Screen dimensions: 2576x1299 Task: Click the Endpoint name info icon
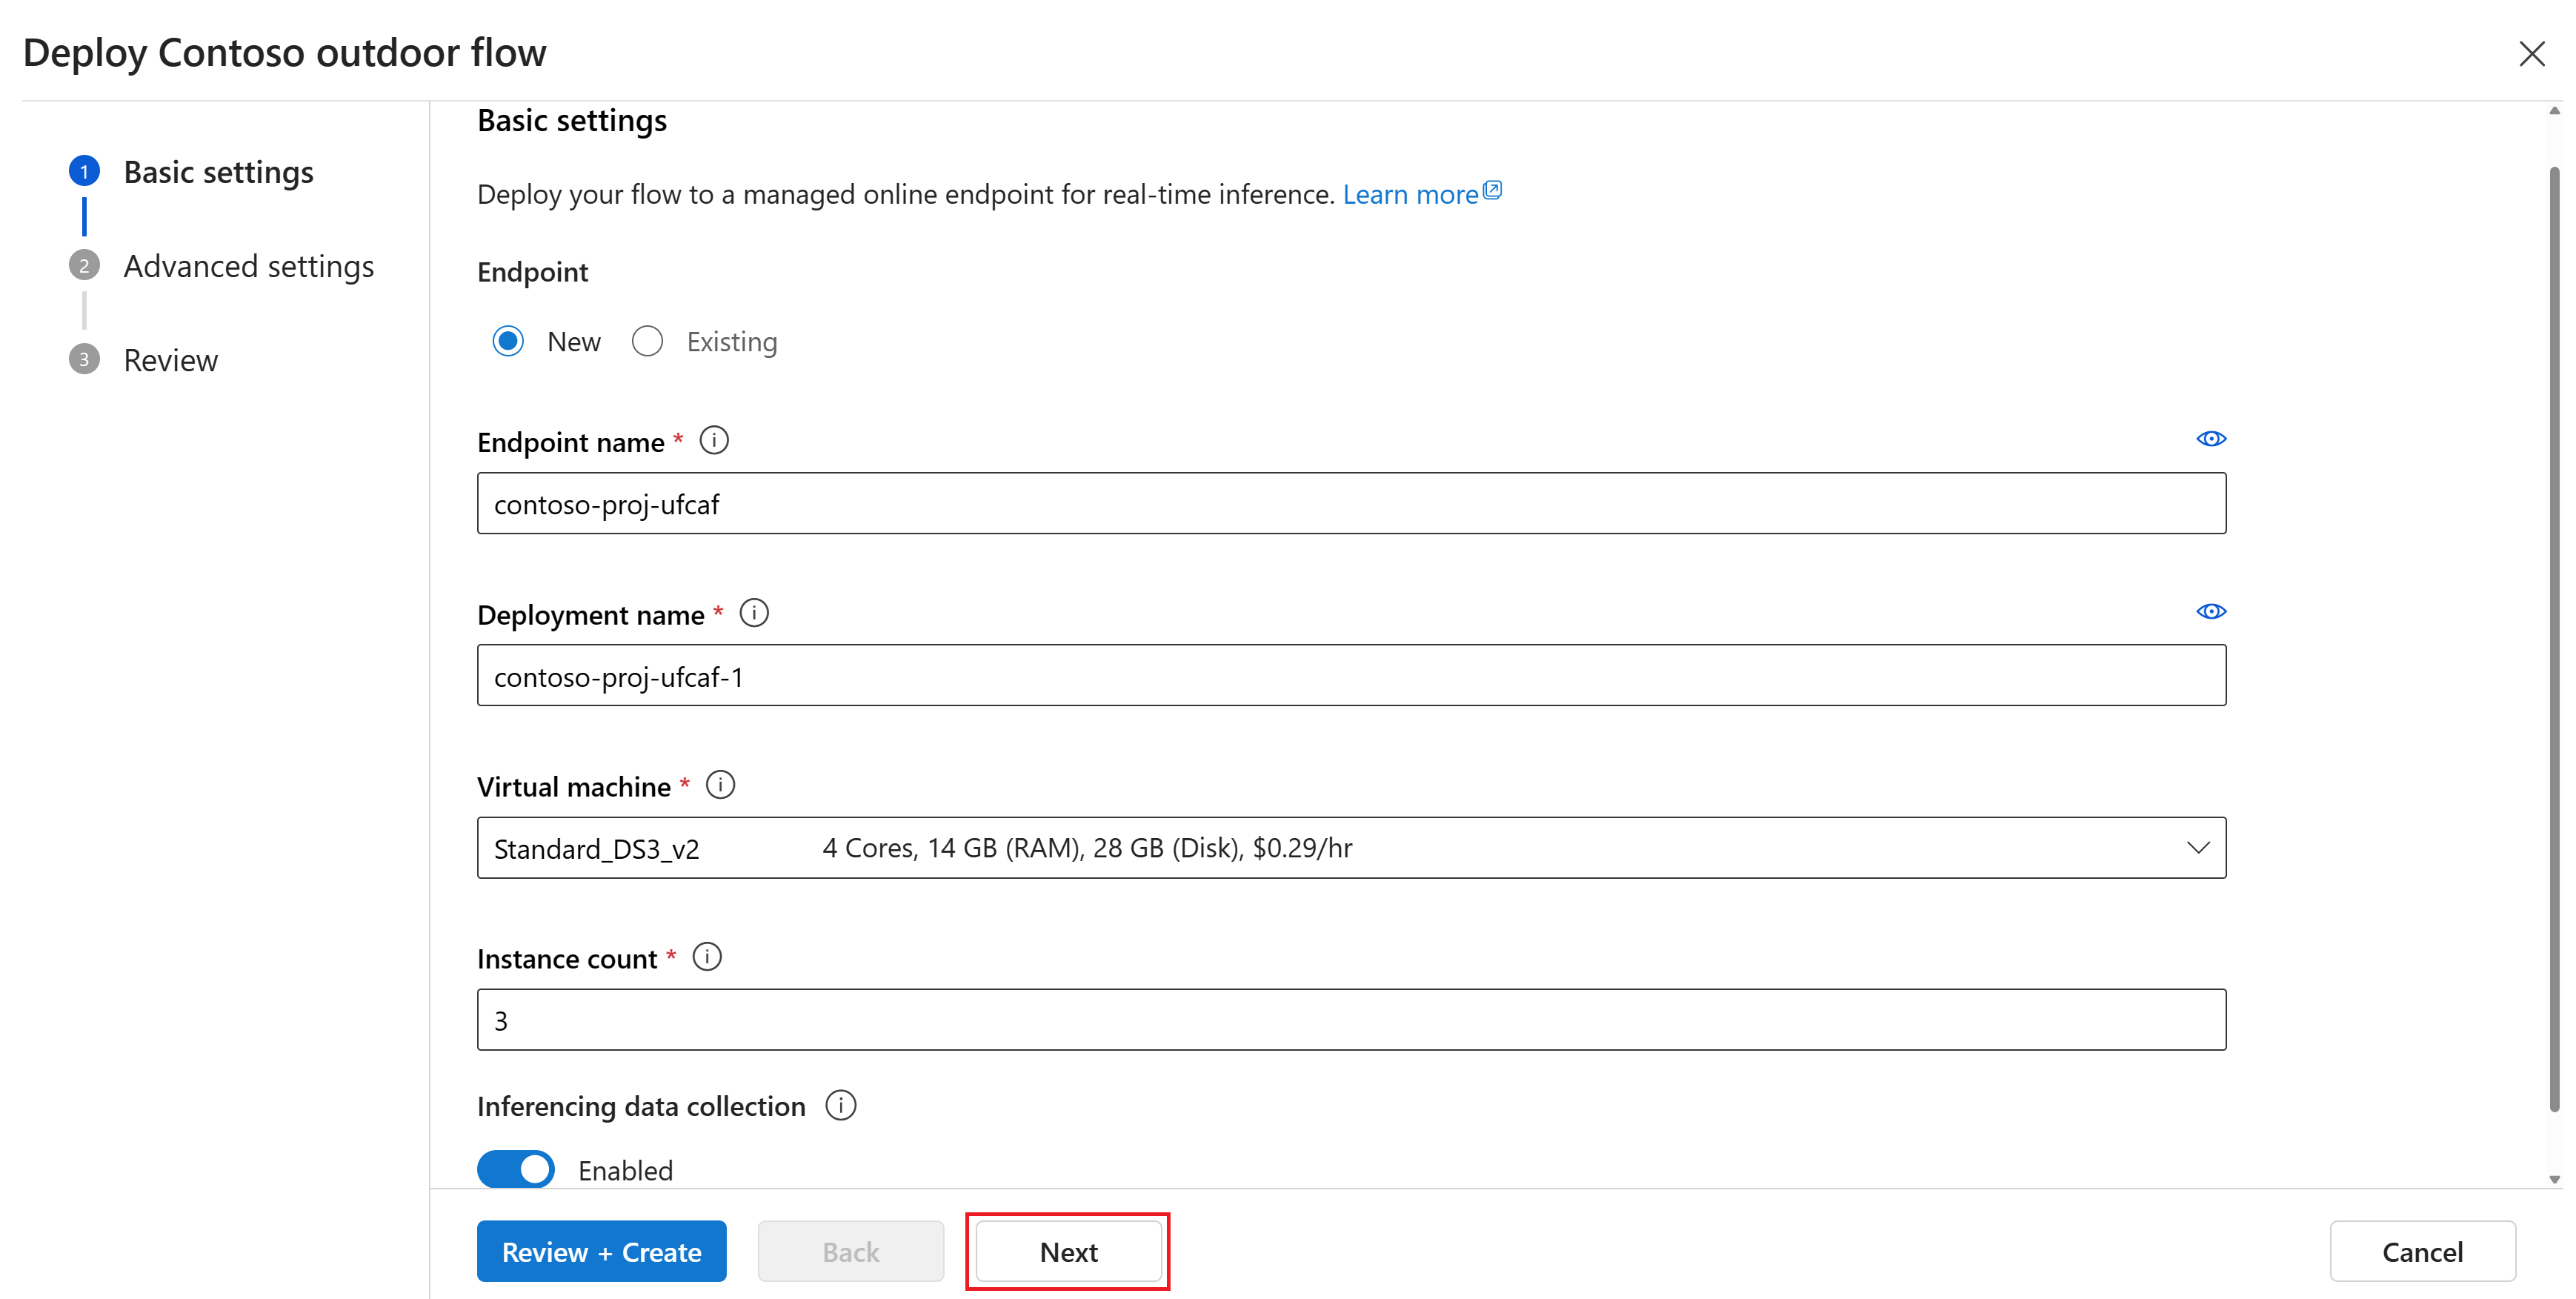point(714,440)
